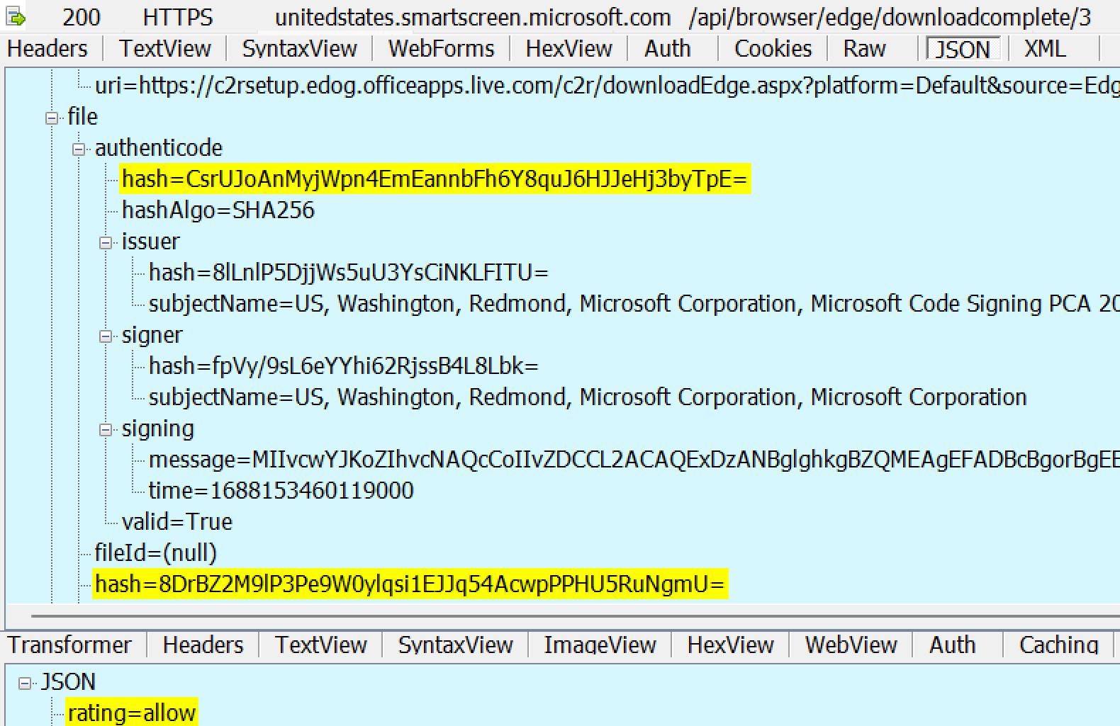
Task: Collapse the file tree node
Action: 52,118
